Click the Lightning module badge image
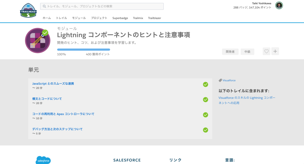304x164 pixels. [x=38, y=41]
